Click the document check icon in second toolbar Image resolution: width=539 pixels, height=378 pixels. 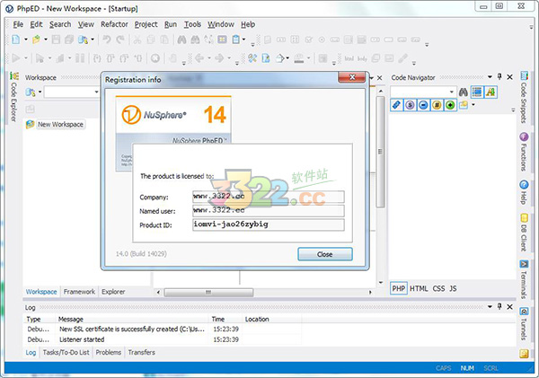point(266,58)
